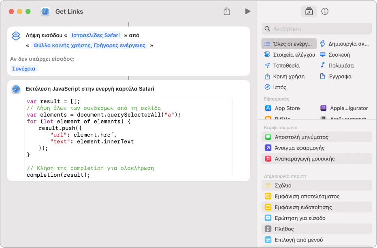
Task: Open the shortcut details info panel
Action: 325,11
